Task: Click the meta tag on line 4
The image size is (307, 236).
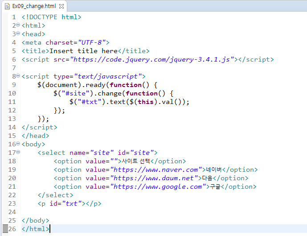Action: point(65,42)
